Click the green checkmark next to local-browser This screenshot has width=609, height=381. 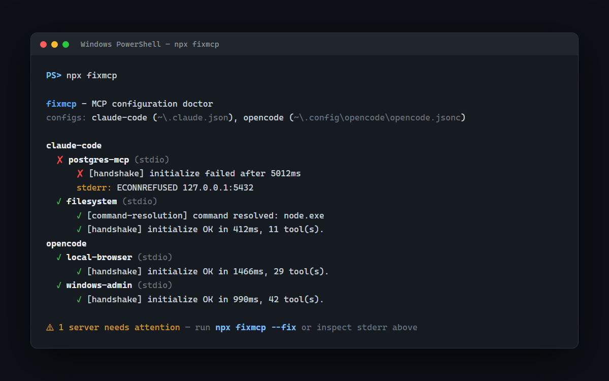(59, 258)
